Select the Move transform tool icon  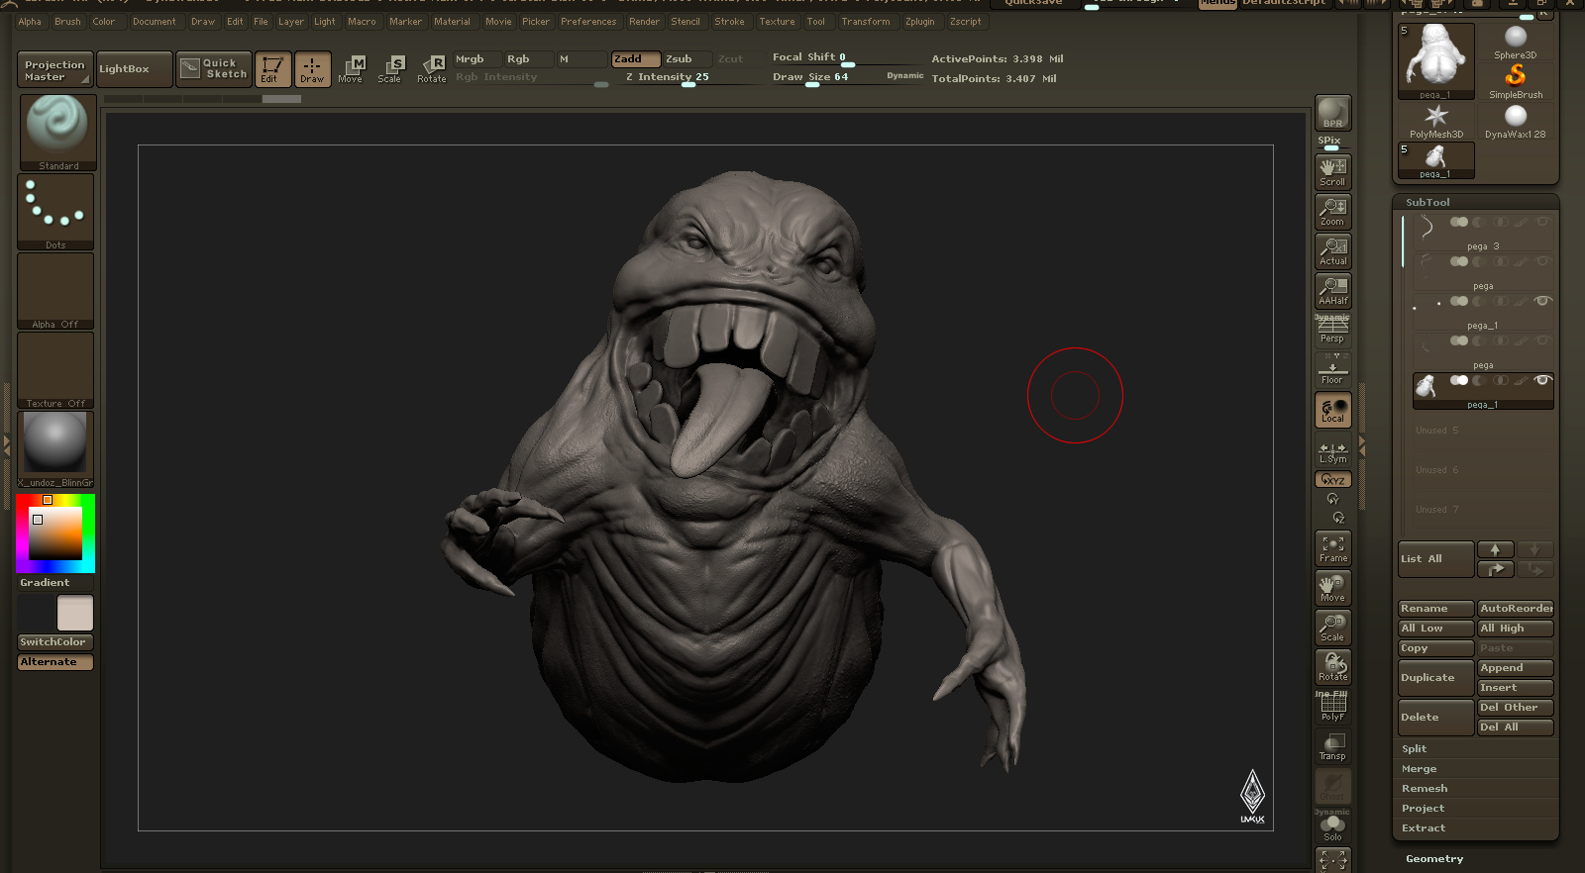(352, 69)
